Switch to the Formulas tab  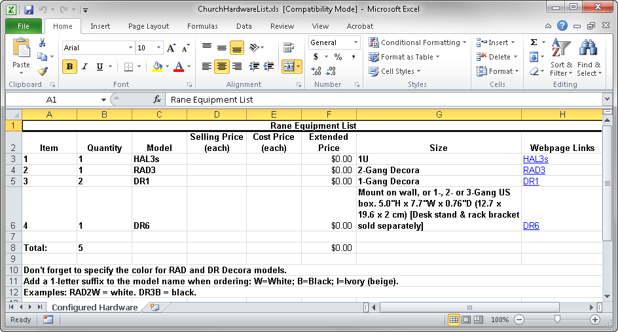click(202, 26)
